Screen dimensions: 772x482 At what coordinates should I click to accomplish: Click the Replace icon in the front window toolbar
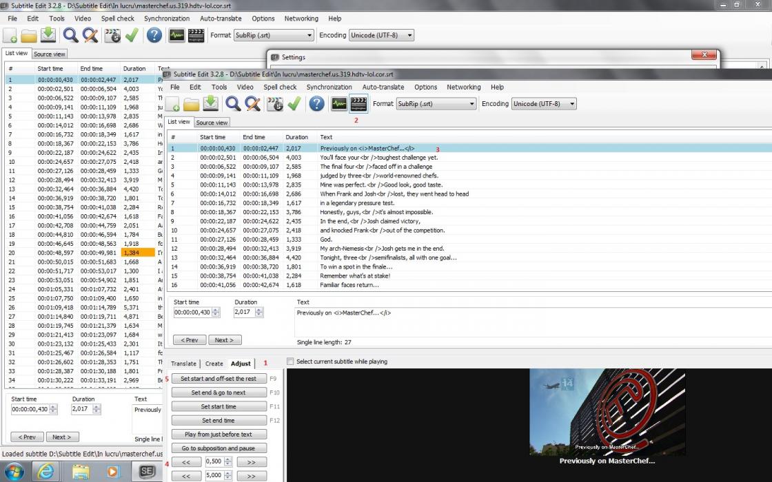pyautogui.click(x=253, y=104)
